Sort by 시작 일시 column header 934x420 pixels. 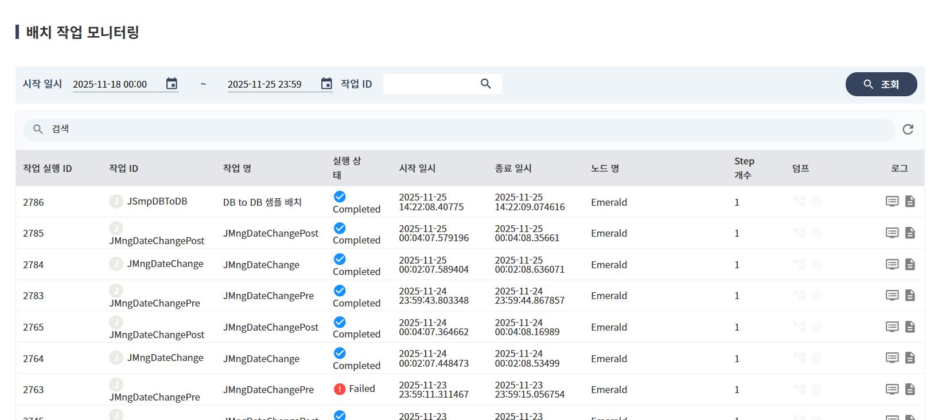tap(417, 168)
